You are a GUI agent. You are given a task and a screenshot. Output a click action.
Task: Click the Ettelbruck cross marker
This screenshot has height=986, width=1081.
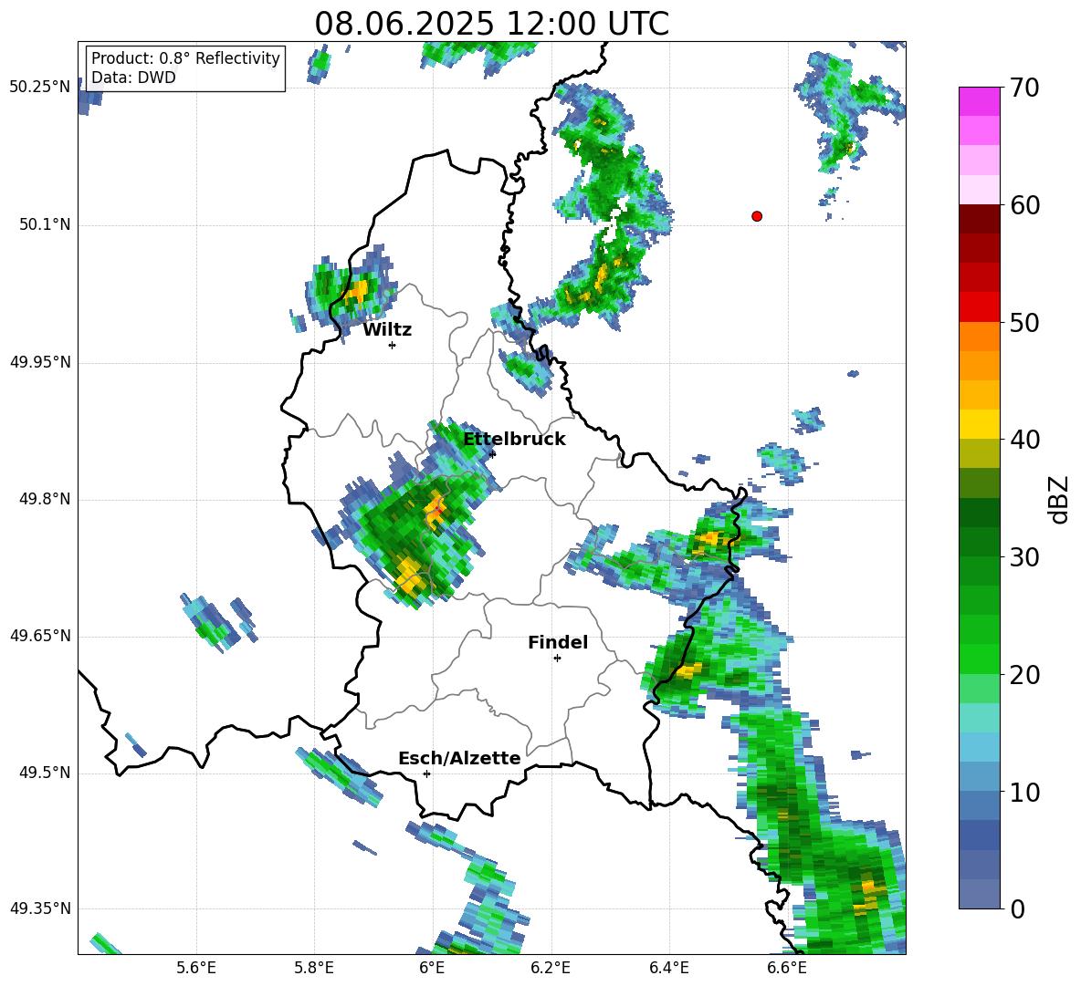tap(492, 453)
